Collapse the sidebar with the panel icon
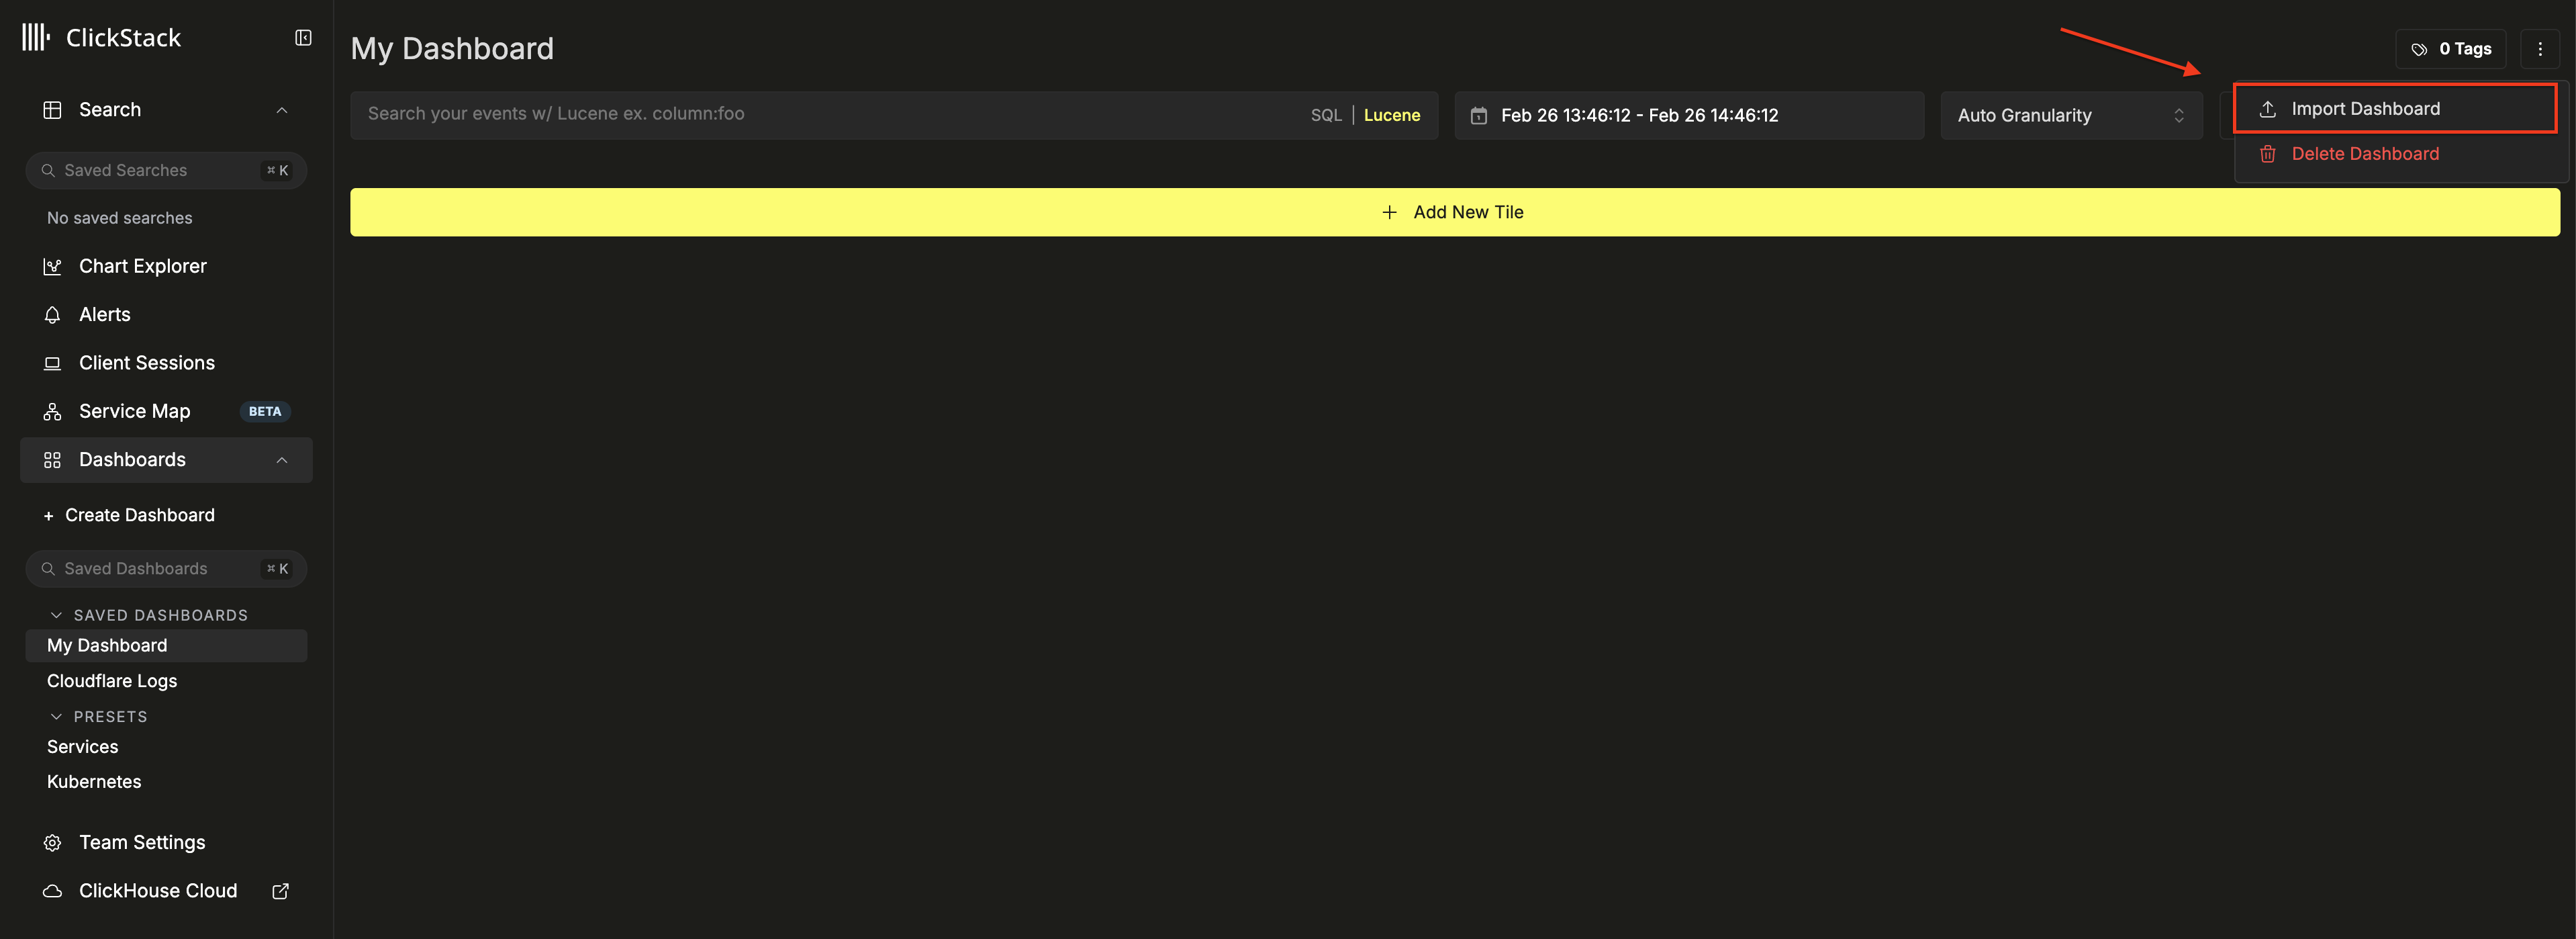2576x939 pixels. point(303,38)
